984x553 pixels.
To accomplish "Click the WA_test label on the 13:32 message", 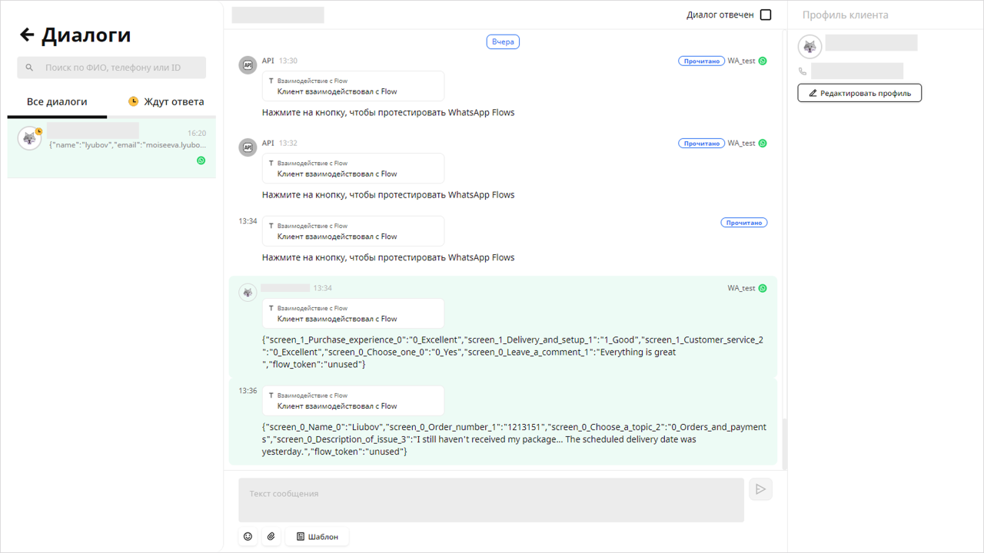I will (742, 143).
